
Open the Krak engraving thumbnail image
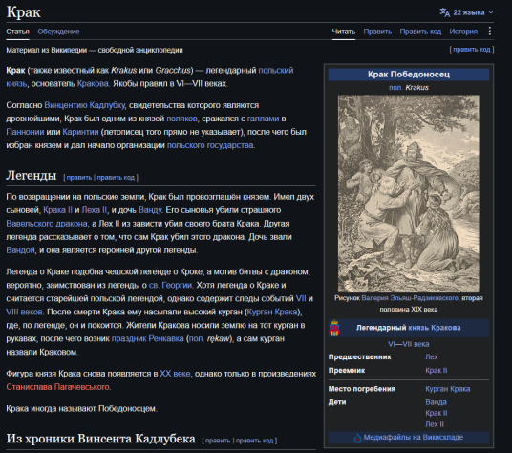[x=409, y=193]
